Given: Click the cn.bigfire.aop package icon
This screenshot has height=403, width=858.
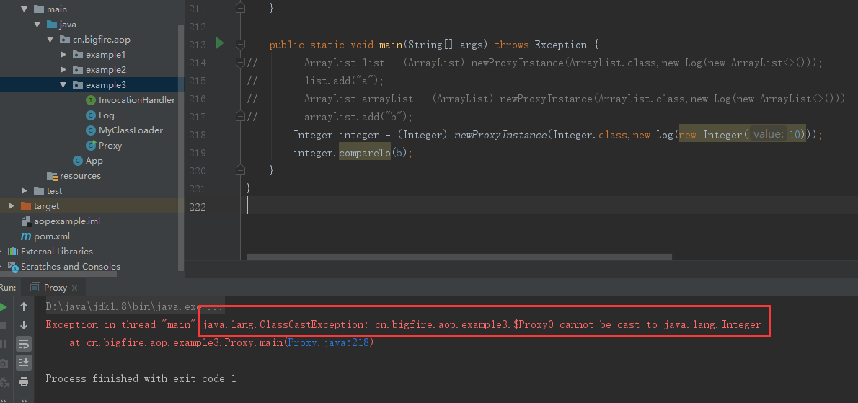Looking at the screenshot, I should tap(65, 40).
